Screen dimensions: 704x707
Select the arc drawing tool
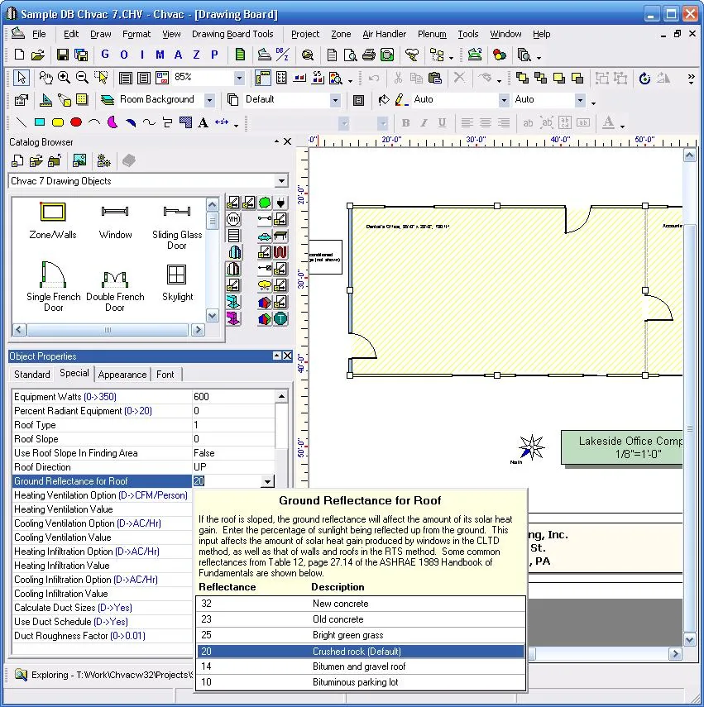94,122
